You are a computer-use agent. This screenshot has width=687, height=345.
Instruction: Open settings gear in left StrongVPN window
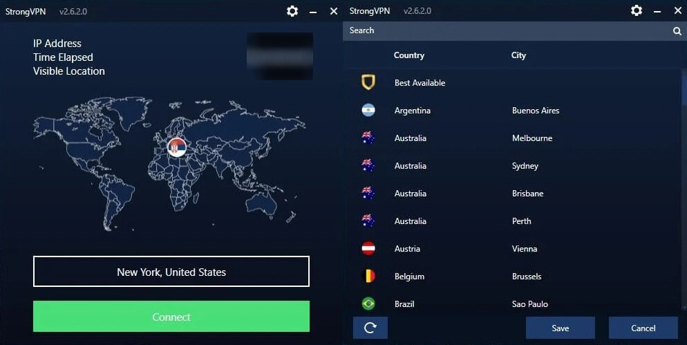(292, 11)
